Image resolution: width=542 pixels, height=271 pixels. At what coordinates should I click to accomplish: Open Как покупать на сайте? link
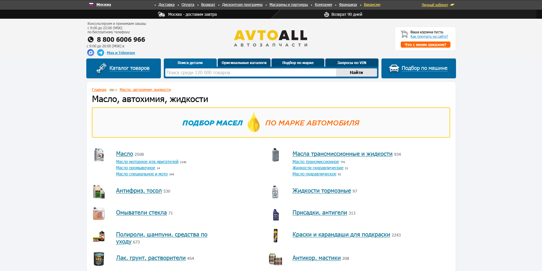click(429, 37)
